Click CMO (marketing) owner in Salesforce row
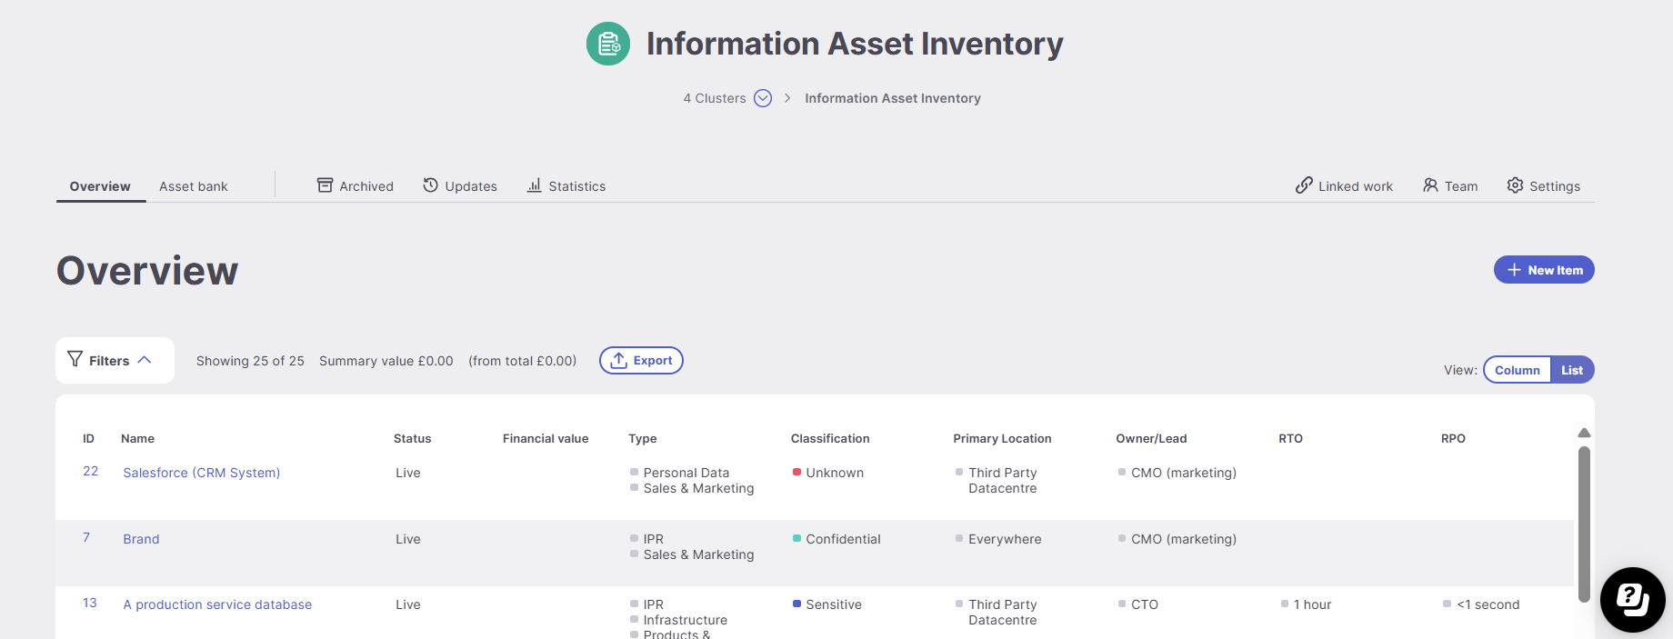Screen dimensions: 1673x639 click(x=1184, y=473)
